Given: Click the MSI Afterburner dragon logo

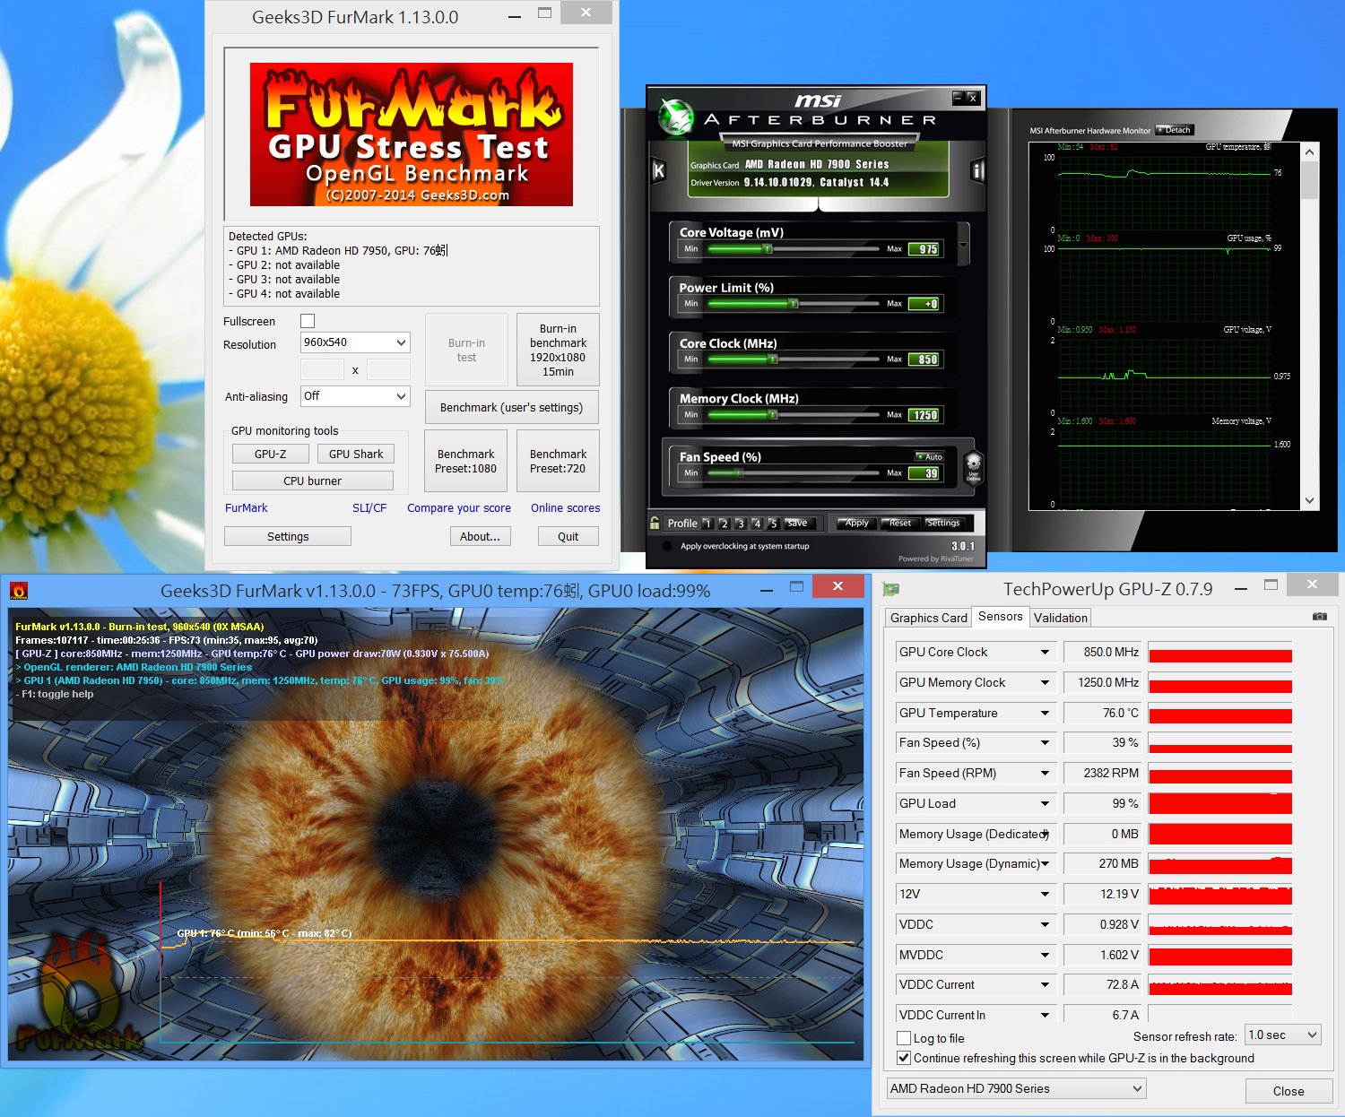Looking at the screenshot, I should 676,117.
